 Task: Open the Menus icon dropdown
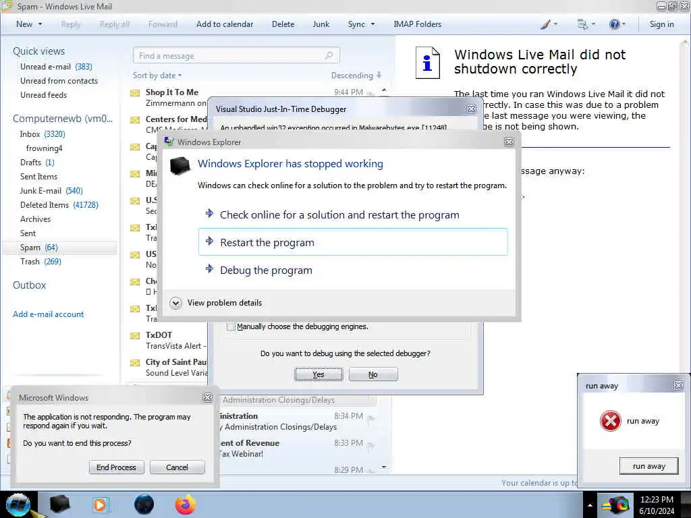(586, 24)
